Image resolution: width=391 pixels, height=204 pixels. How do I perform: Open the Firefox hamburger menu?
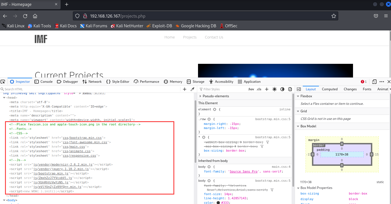pos(387,16)
